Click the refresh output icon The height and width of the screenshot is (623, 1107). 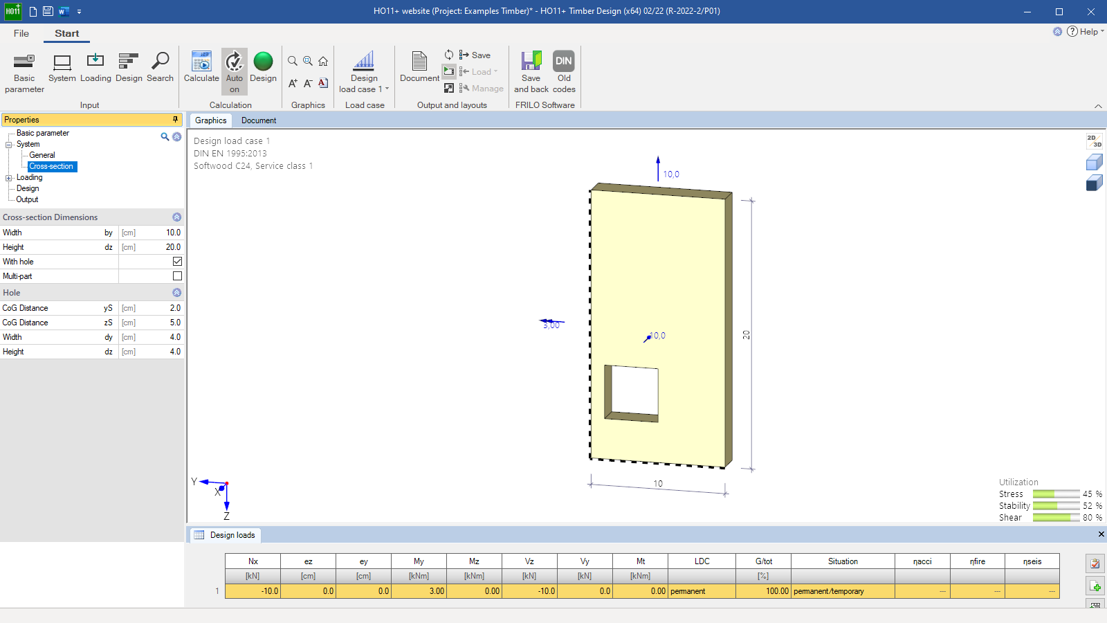[449, 55]
